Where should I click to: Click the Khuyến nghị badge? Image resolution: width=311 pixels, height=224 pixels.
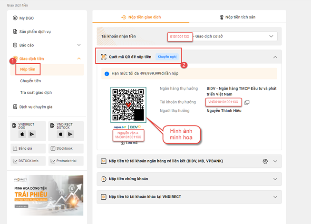pyautogui.click(x=167, y=57)
